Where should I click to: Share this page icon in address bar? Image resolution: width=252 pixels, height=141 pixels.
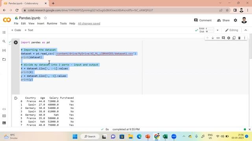coord(221,10)
